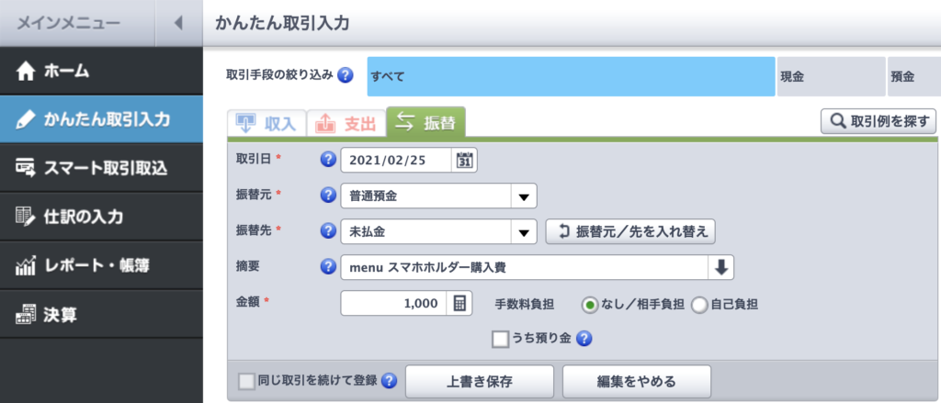
Task: Toggle the うち預り金 checkbox
Action: coord(501,340)
